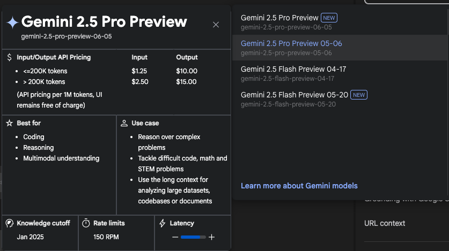Screen dimensions: 449x251
Task: Click the $10.00 output price
Action: point(187,71)
